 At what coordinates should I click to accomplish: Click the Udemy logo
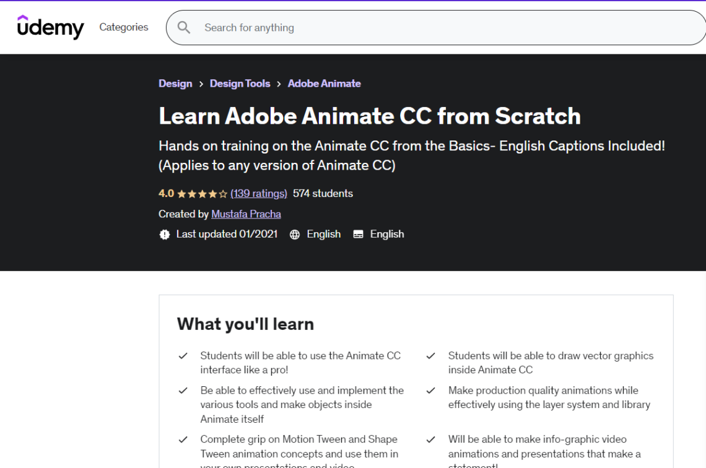coord(51,27)
